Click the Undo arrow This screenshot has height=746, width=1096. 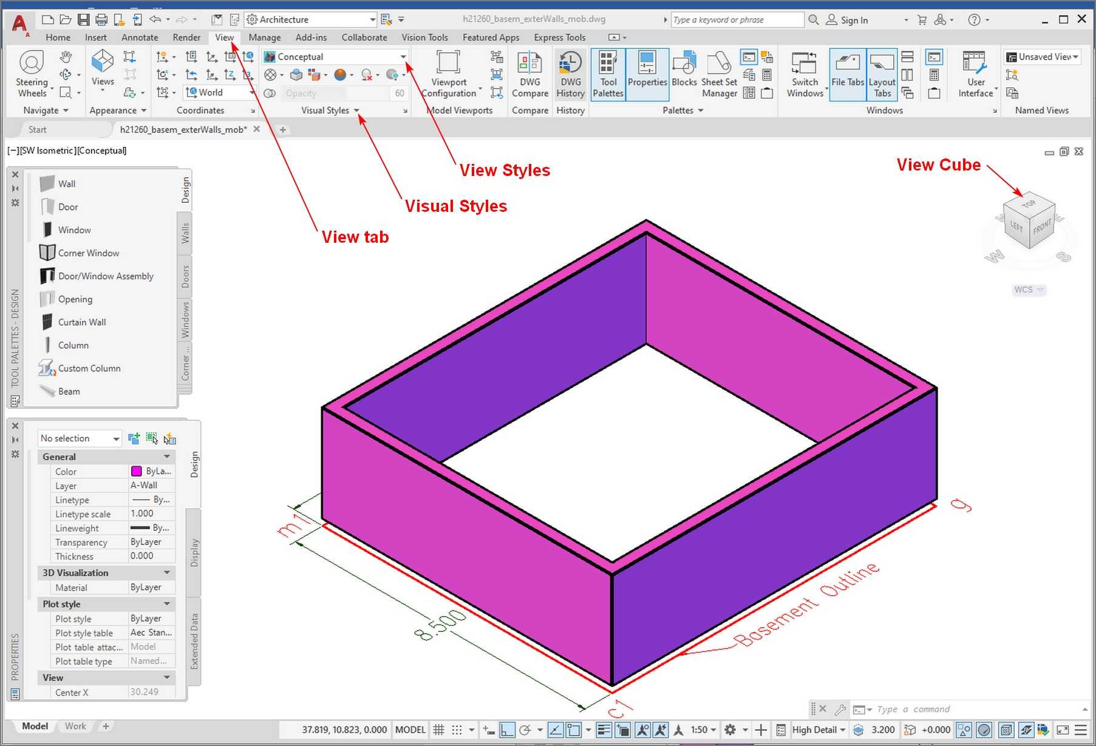coord(155,19)
